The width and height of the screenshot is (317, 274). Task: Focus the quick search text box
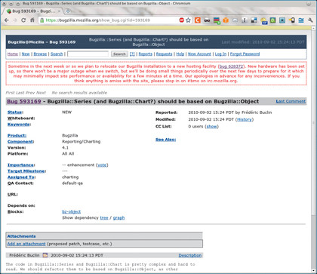88,54
